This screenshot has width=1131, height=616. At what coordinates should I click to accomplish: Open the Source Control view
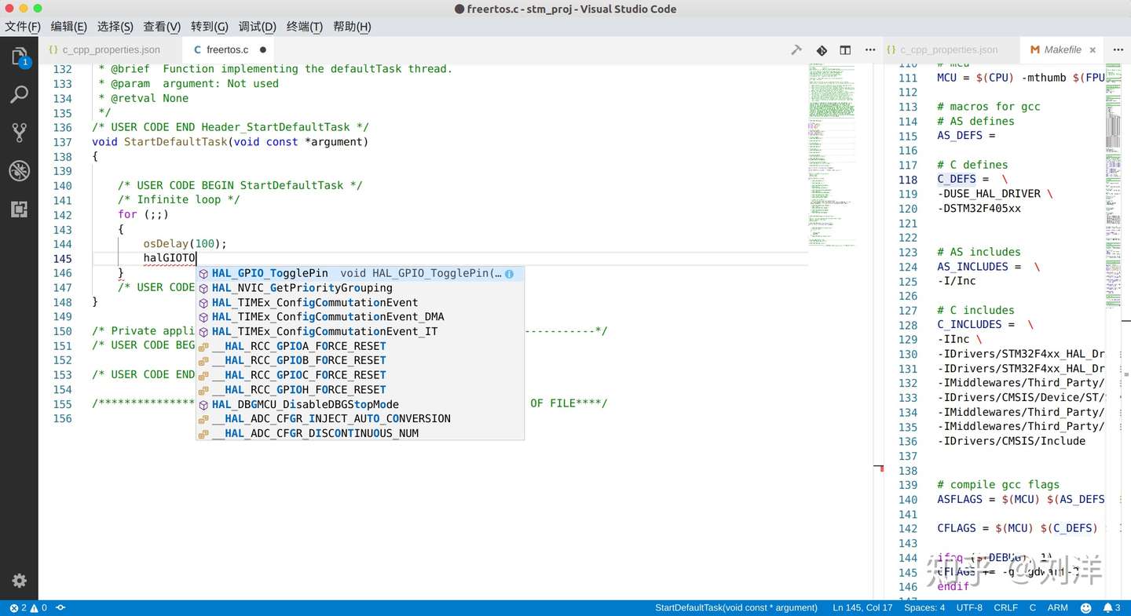coord(19,133)
